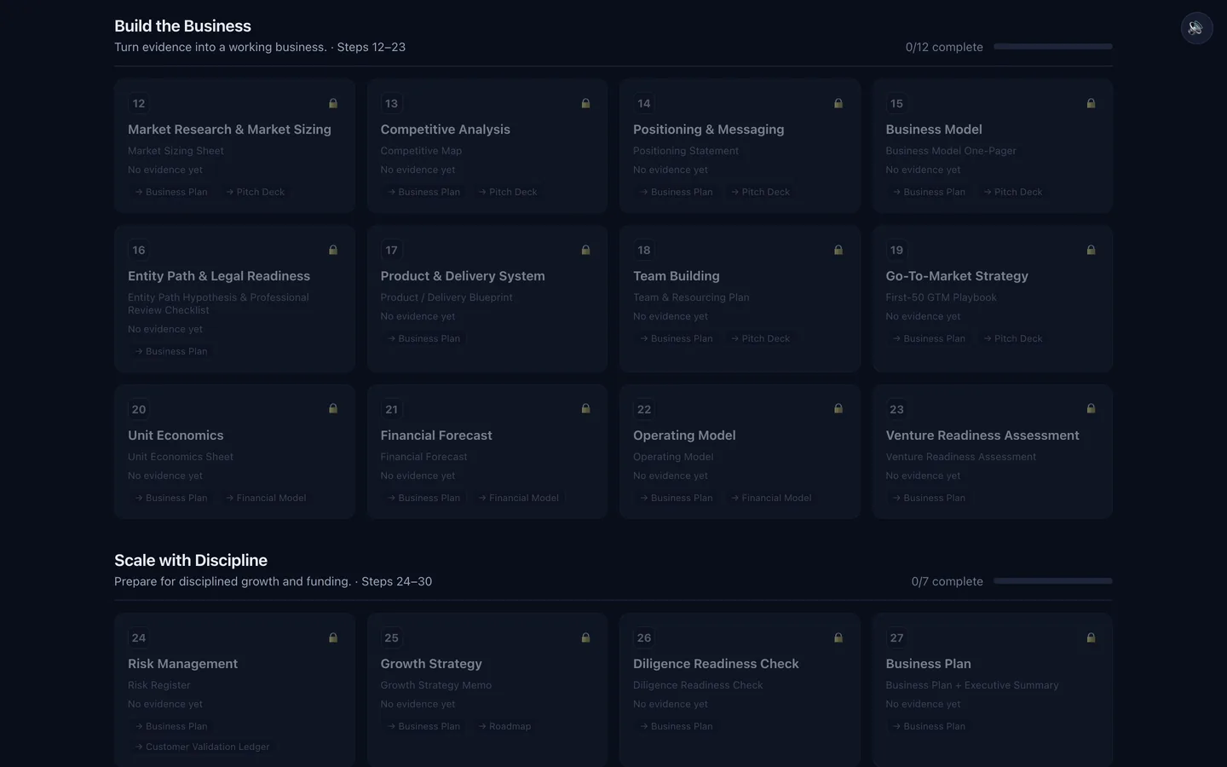Open Financial Model chip on Unit Economics card

click(266, 498)
